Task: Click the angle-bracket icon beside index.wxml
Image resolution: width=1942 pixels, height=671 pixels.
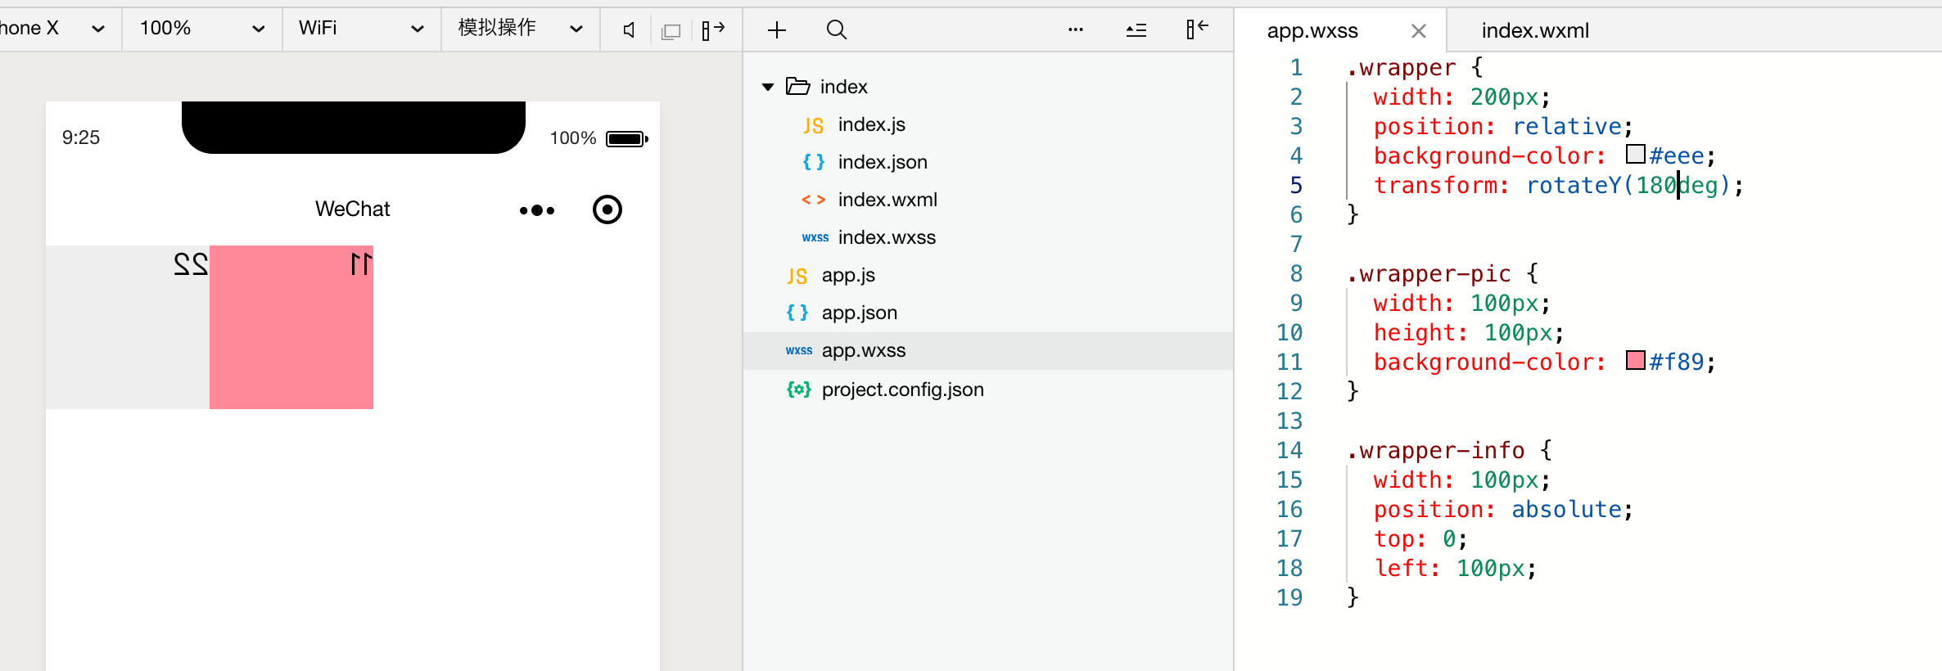Action: coord(813,200)
